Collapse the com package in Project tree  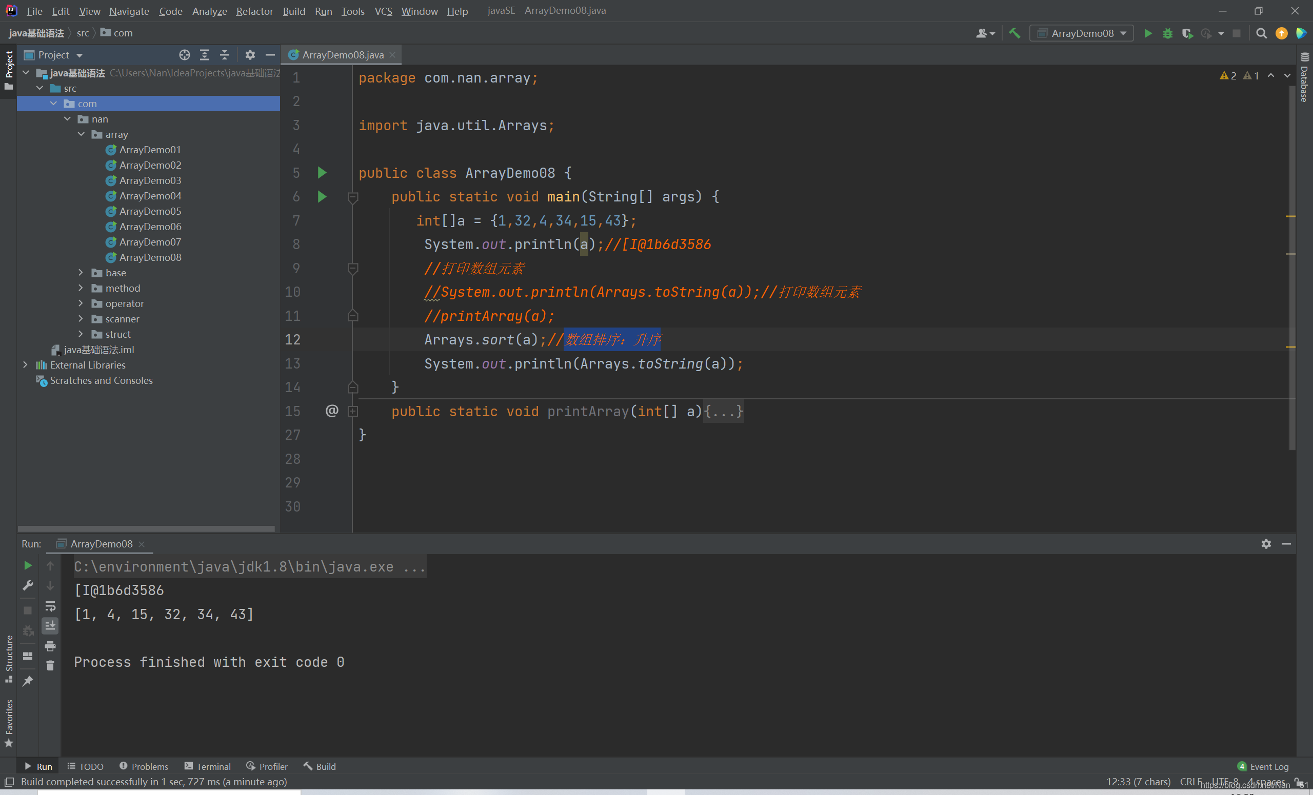click(52, 103)
